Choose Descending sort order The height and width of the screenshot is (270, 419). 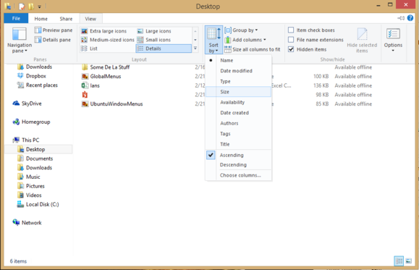tap(238, 164)
